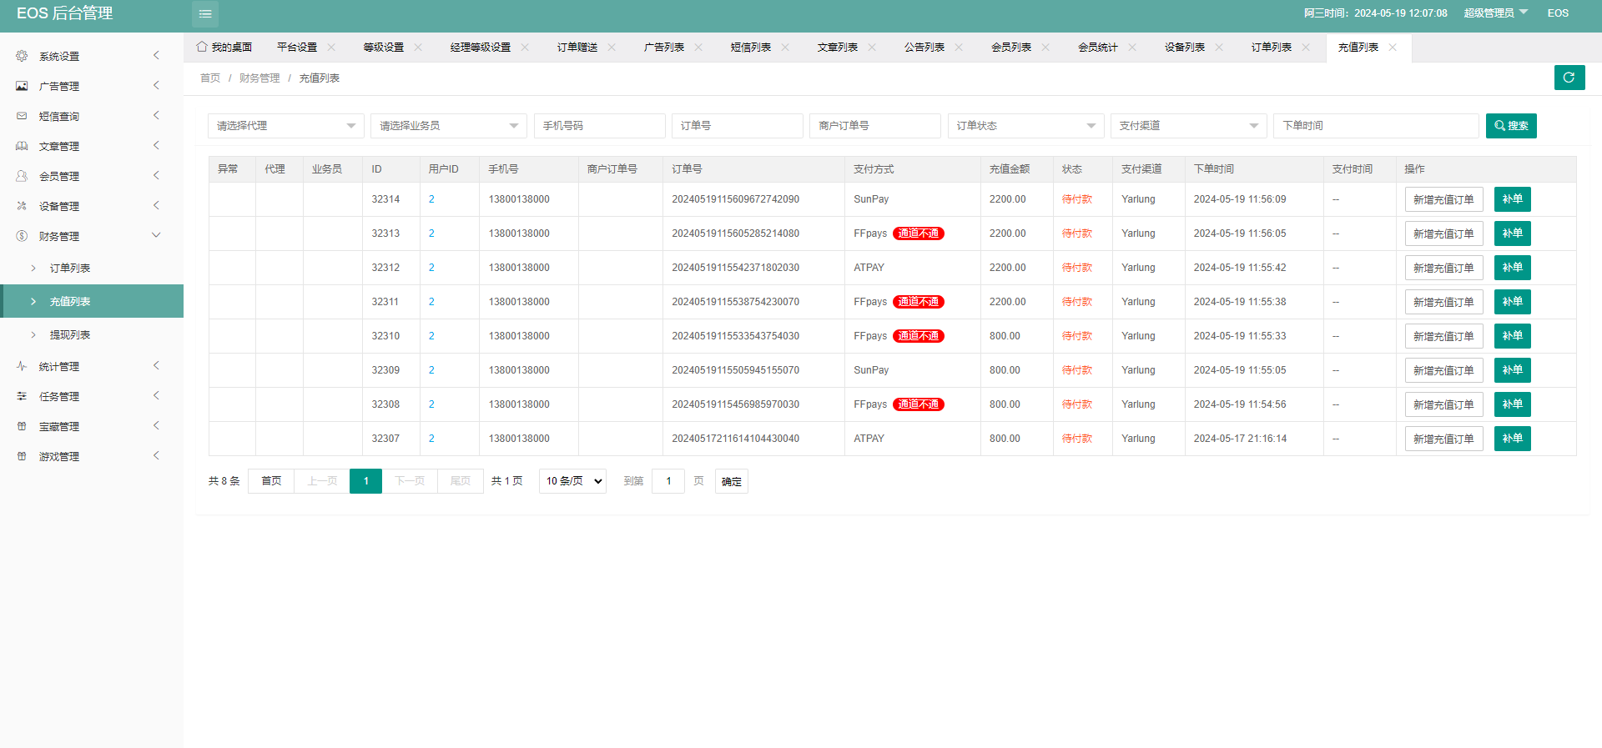Image resolution: width=1602 pixels, height=748 pixels.
Task: Click 补单 for order ID 32314
Action: (1512, 199)
